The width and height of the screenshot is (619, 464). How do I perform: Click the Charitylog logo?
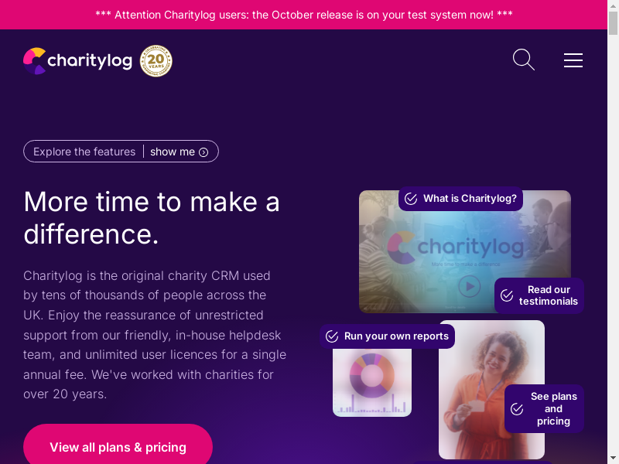[x=78, y=61]
